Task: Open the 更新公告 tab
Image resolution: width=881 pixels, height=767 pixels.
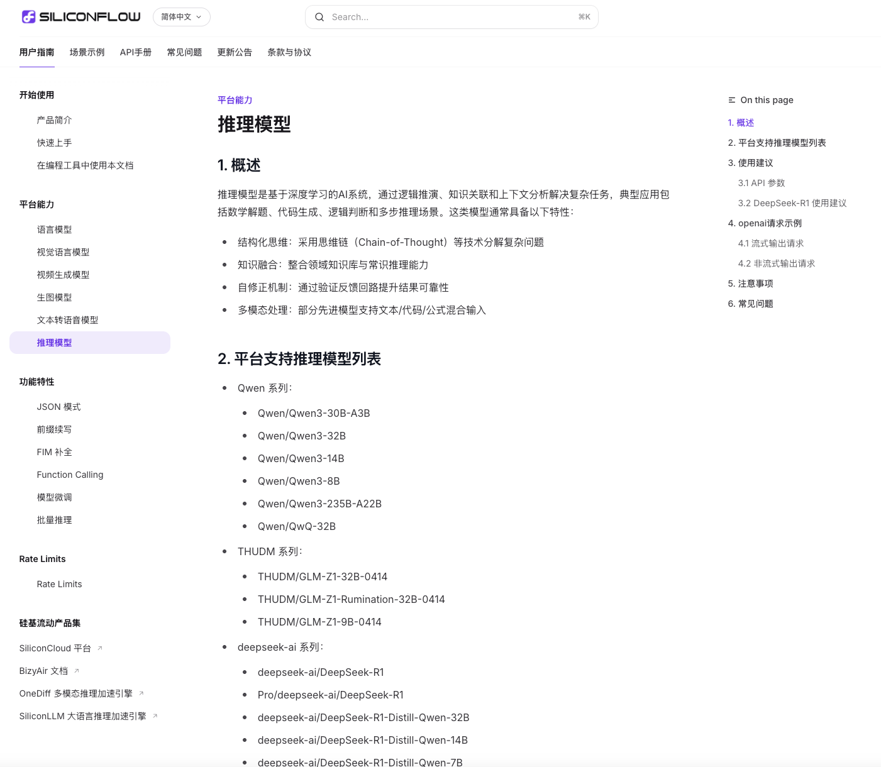Action: click(x=235, y=52)
